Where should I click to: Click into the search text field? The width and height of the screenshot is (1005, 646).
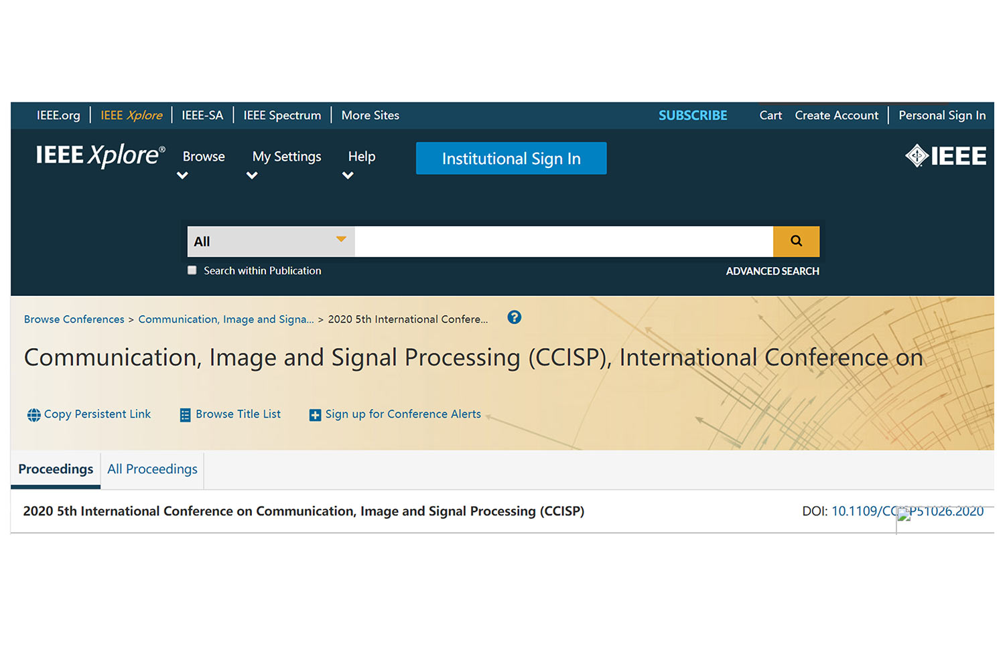(x=563, y=241)
